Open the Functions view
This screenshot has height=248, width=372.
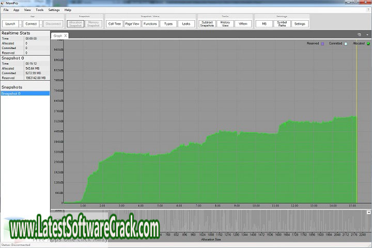click(x=150, y=24)
